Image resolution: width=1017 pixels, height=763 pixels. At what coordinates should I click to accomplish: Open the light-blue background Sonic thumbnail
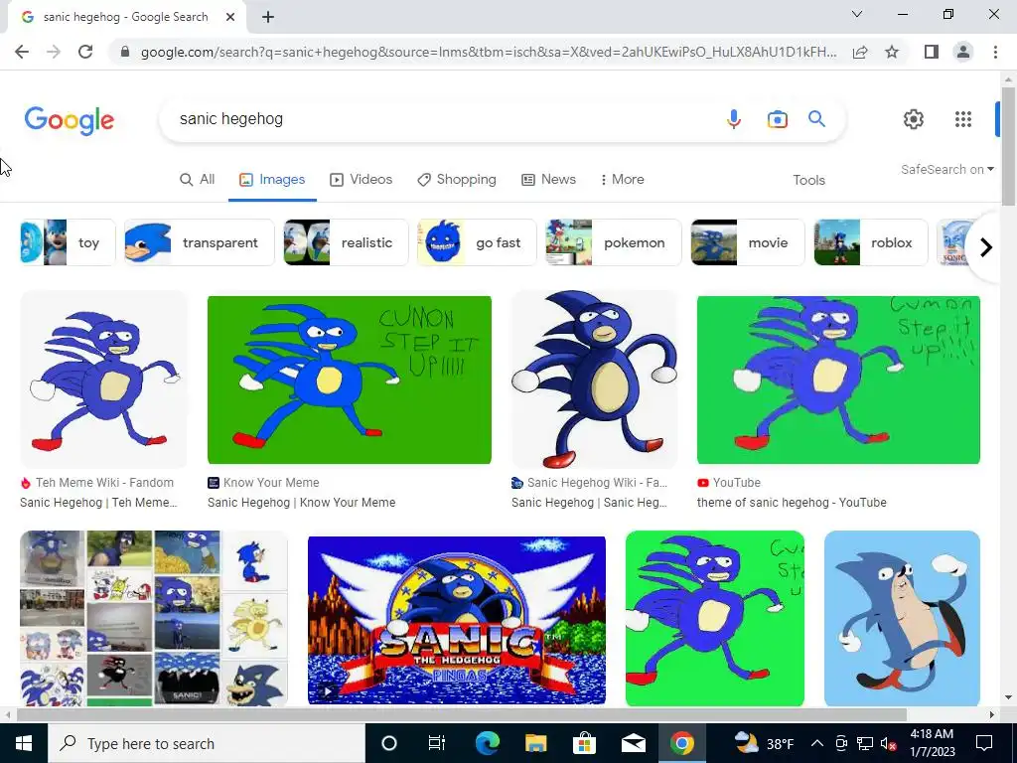(x=902, y=618)
